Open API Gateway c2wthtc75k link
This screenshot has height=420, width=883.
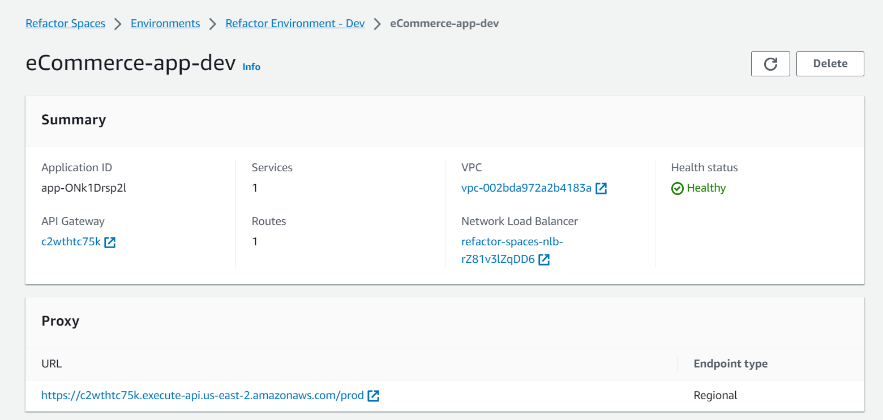click(71, 242)
